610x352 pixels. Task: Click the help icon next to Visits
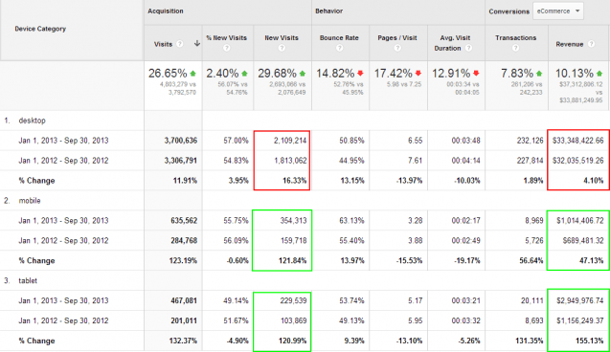pos(180,44)
